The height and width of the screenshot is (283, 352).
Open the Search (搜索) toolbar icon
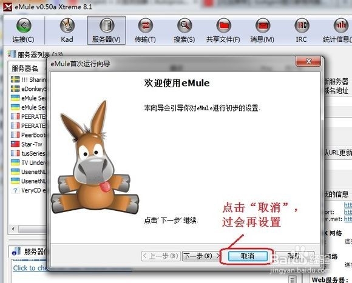[x=184, y=31]
